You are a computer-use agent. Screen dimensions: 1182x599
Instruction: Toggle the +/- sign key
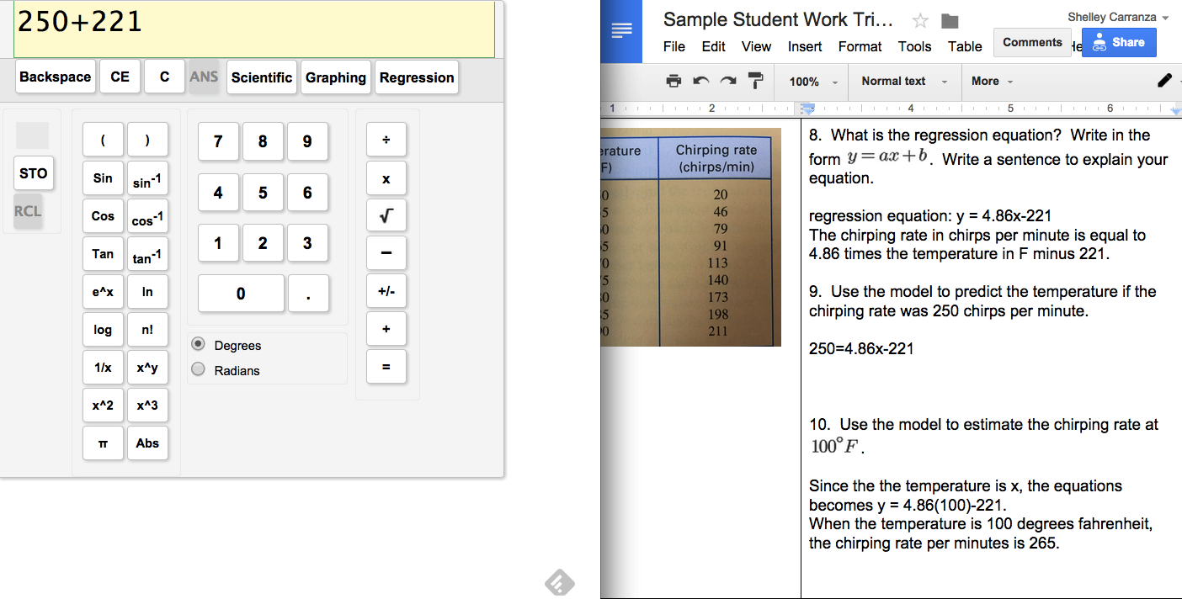point(386,291)
